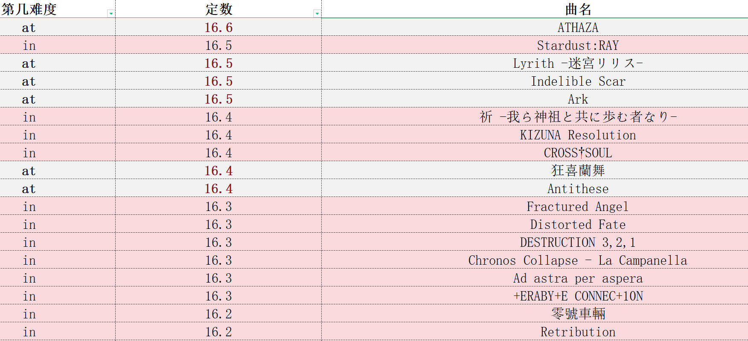Click the DESTRUCTION 3,2,1 cell
Screen dimensions: 748x341
pos(535,242)
